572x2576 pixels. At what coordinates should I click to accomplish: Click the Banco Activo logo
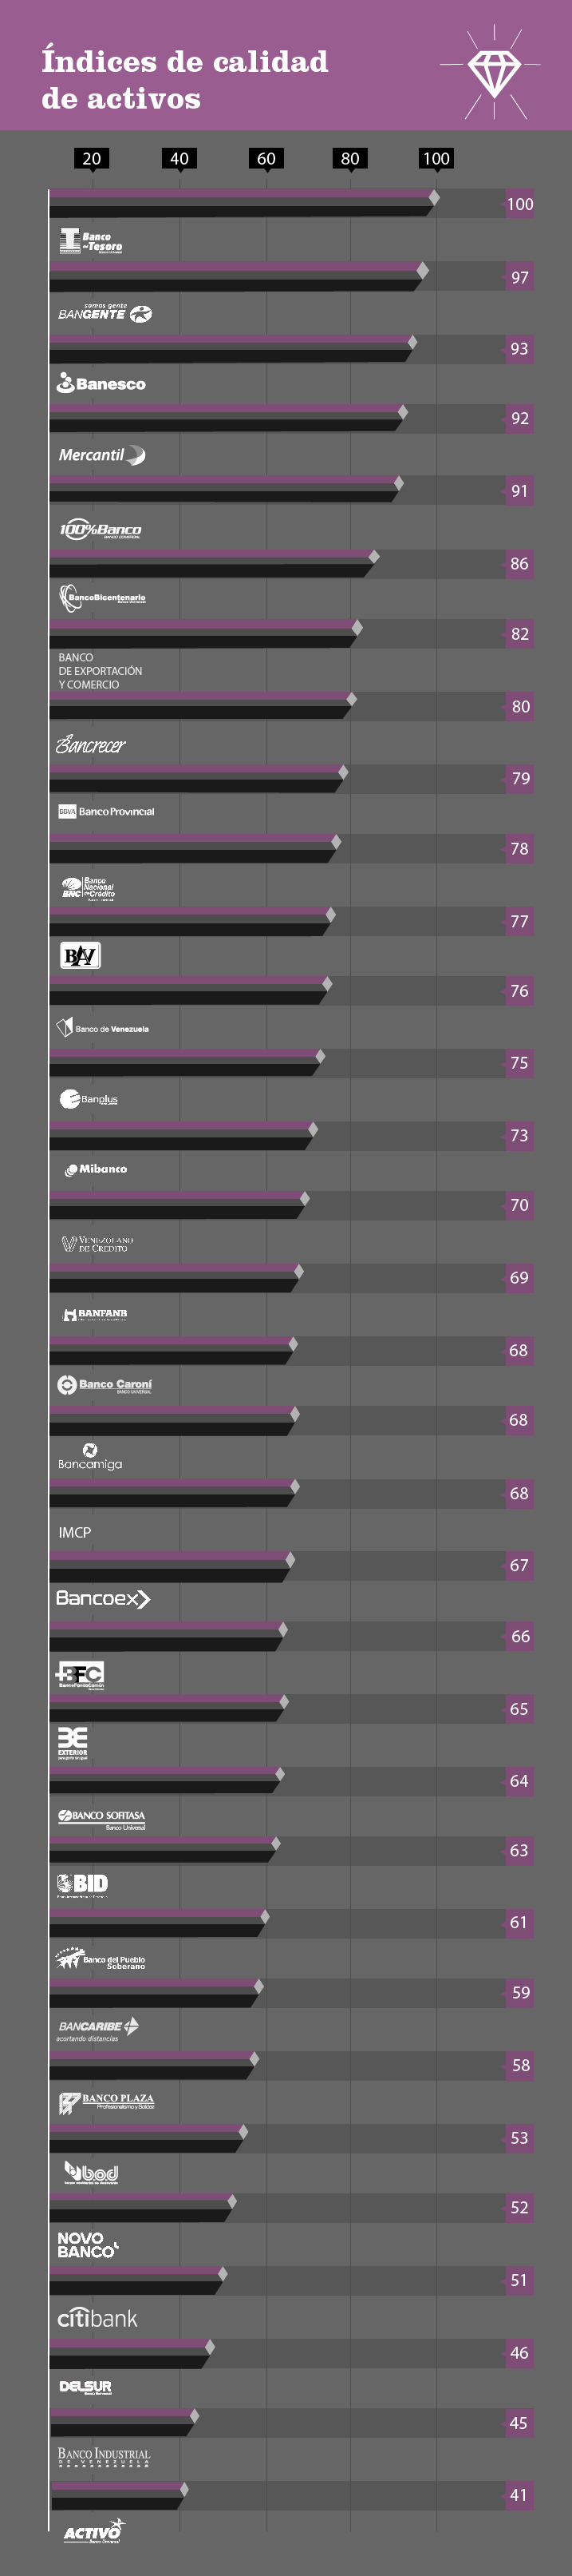tap(94, 2532)
